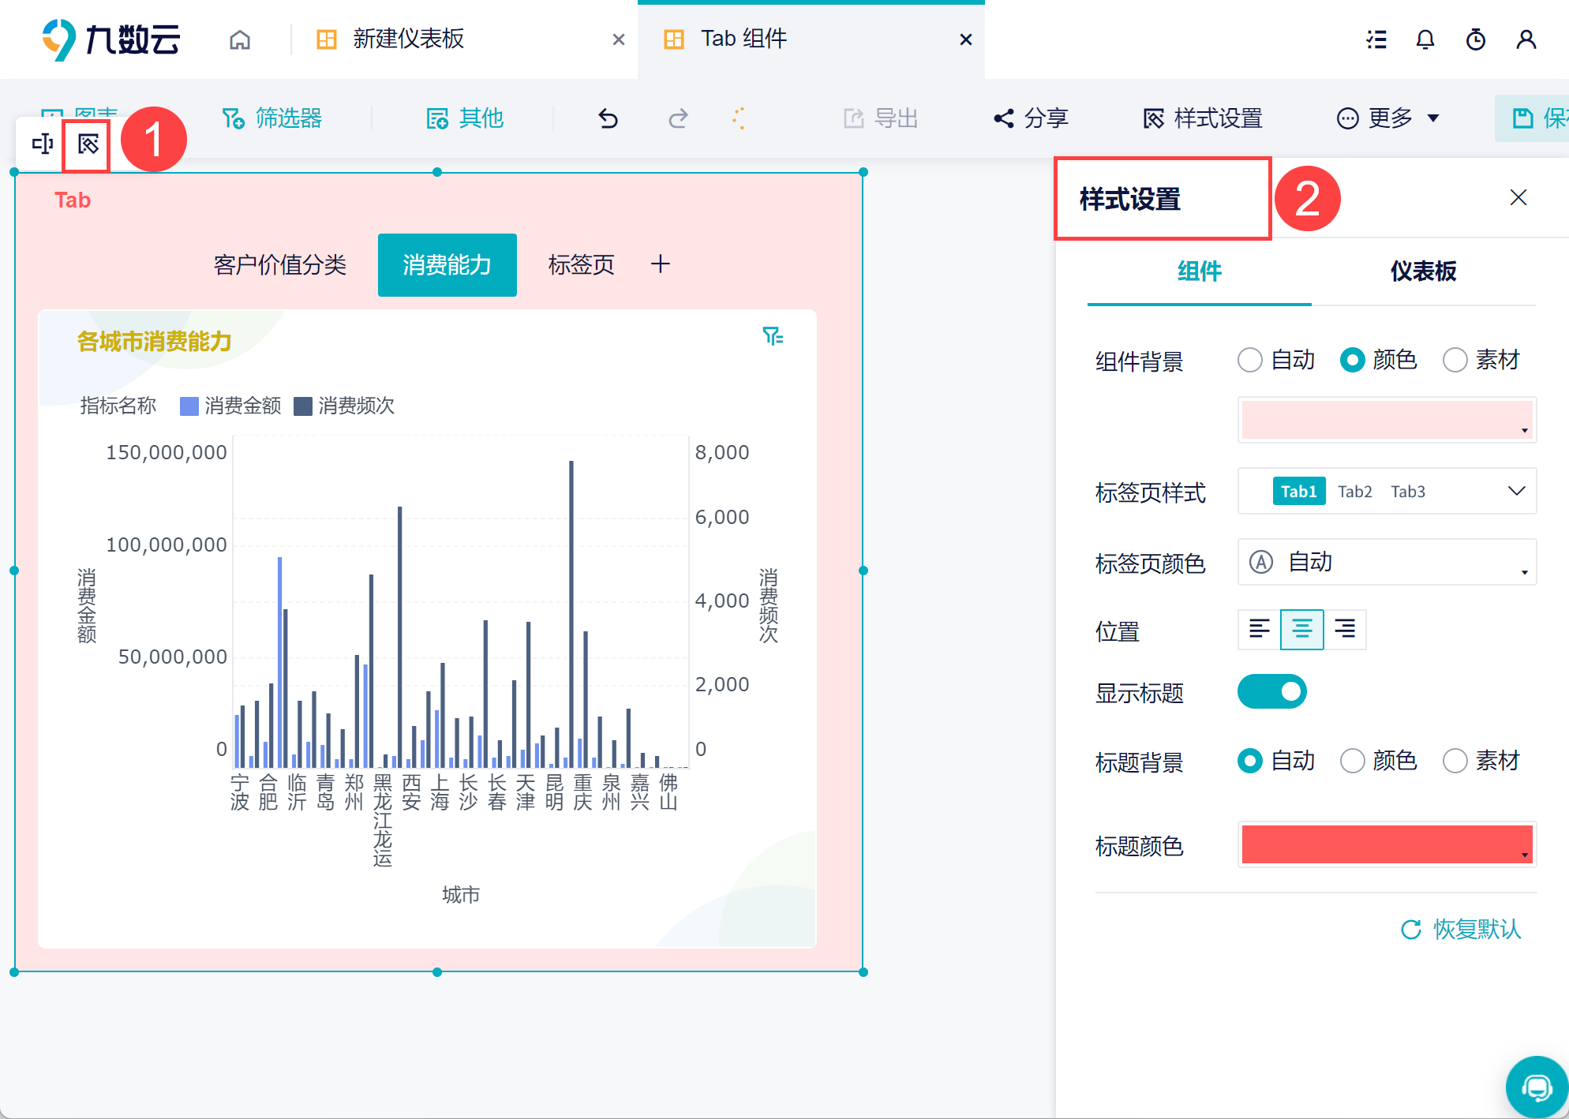This screenshot has height=1119, width=1569.
Task: Click the redo arrow icon
Action: pos(678,118)
